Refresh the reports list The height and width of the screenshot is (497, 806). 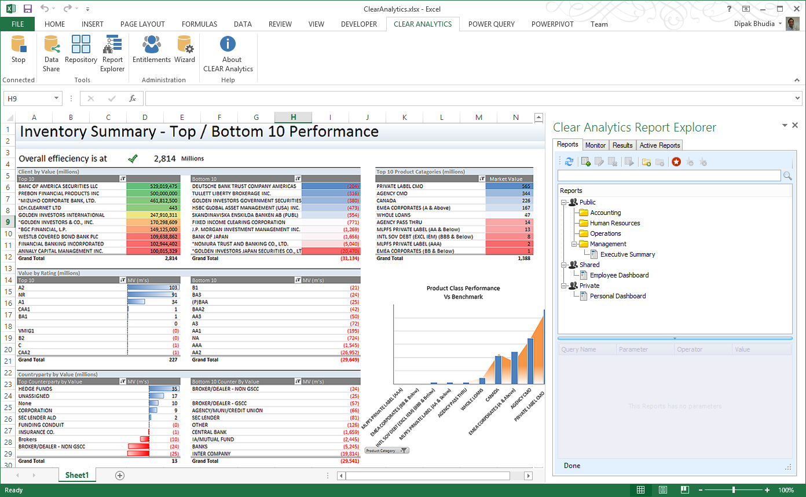coord(570,162)
